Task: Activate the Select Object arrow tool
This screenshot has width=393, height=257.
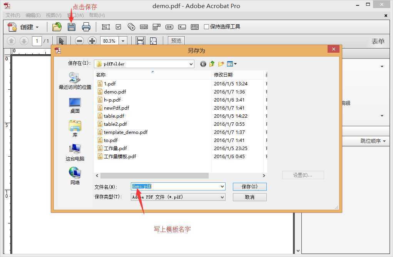Action: coord(61,41)
